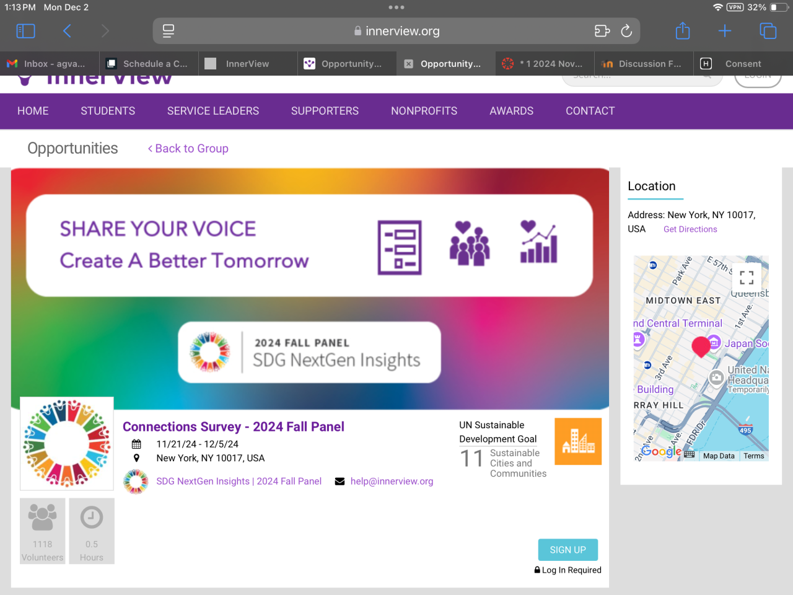Click the extensions icon in address bar

pos(602,31)
